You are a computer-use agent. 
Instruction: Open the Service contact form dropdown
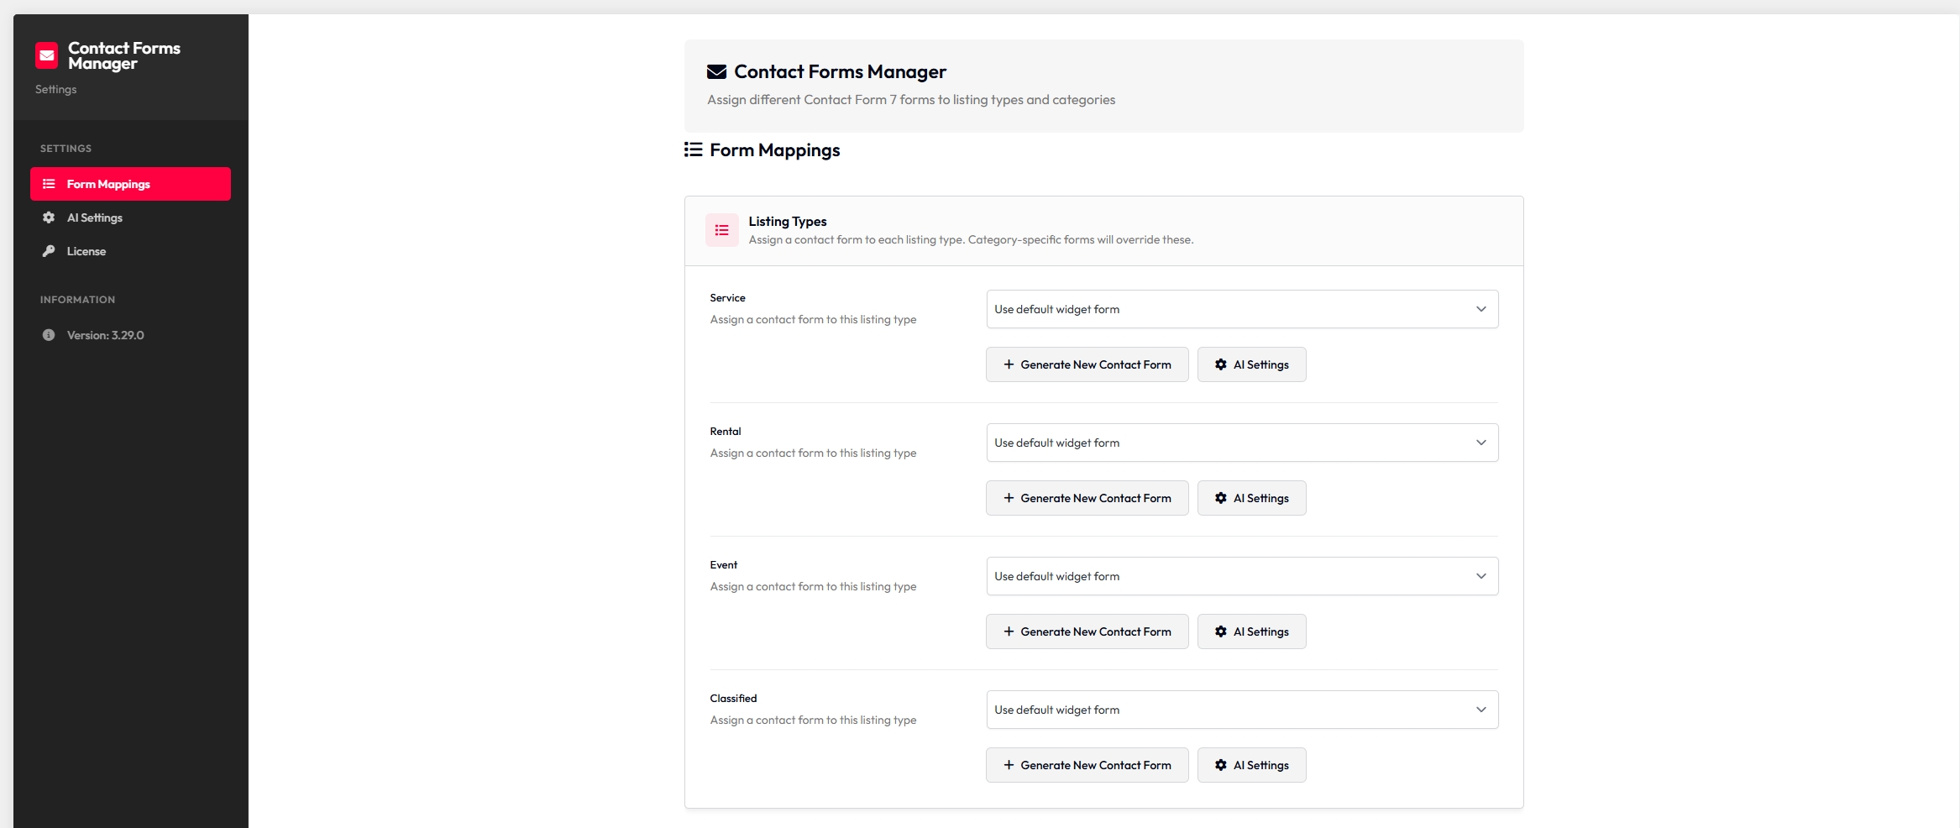[1241, 309]
